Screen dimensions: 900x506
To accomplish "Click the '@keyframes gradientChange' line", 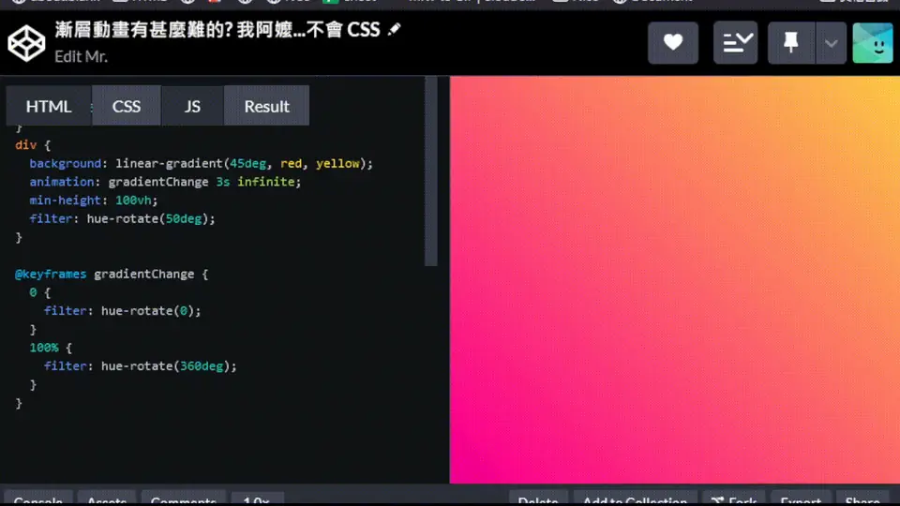I will tap(112, 275).
